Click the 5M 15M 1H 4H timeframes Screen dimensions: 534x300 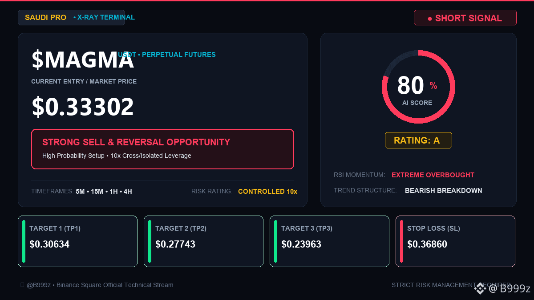pos(104,192)
